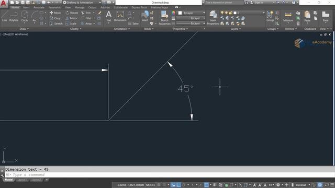The image size is (335, 188).
Task: Toggle lineweight display in status bar
Action: [215, 185]
